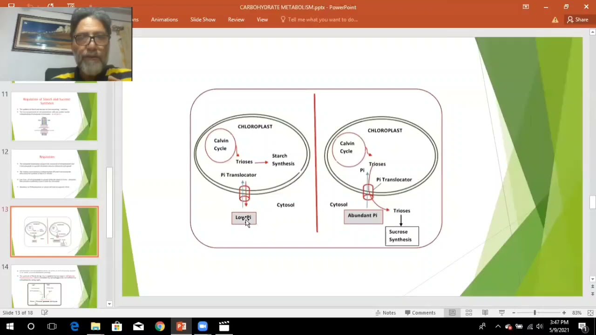Open Task View on taskbar
This screenshot has height=335, width=596.
52,327
